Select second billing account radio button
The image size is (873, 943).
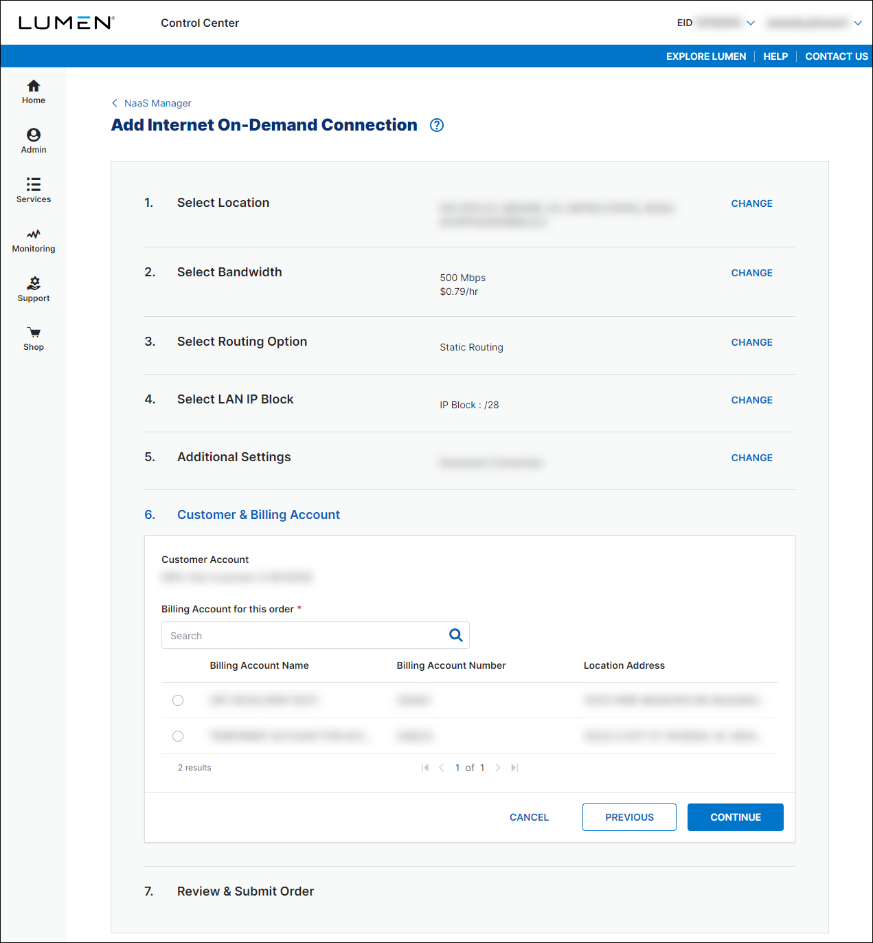click(x=178, y=736)
